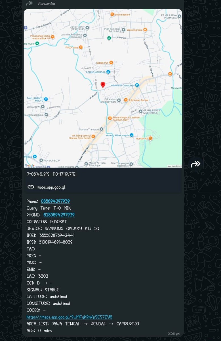The width and height of the screenshot is (221, 341).
Task: Open phone number link 6285694297939
Action: [59, 215]
